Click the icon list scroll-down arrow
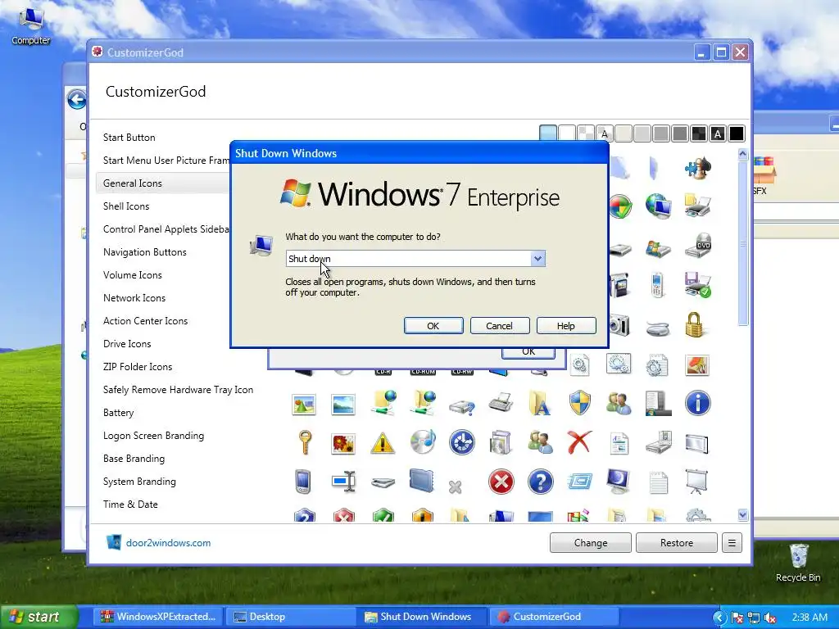Viewport: 839px width, 629px height. 742,514
